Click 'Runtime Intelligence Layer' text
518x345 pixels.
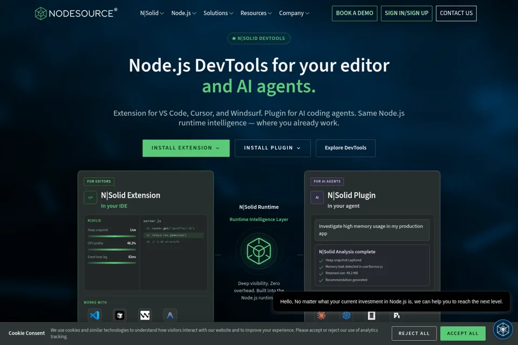pos(258,219)
